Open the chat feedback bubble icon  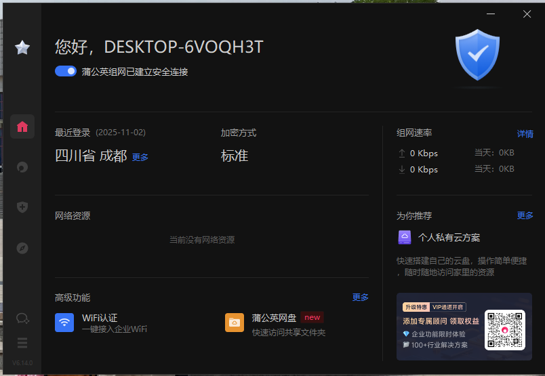(22, 318)
